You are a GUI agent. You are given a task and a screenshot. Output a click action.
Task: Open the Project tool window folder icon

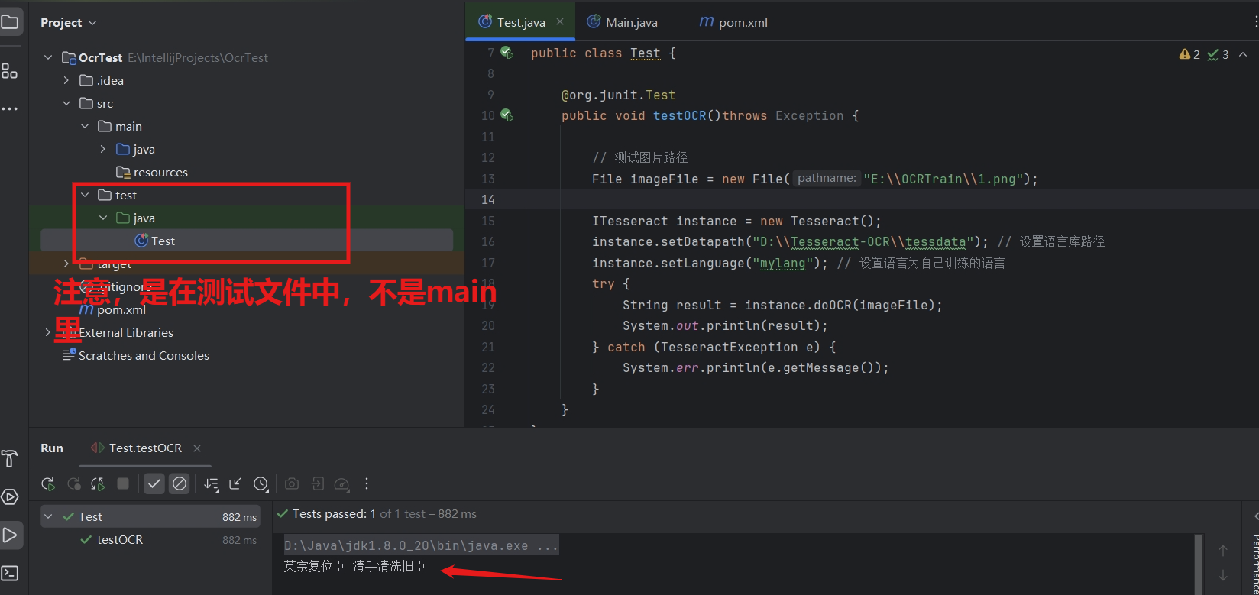10,22
